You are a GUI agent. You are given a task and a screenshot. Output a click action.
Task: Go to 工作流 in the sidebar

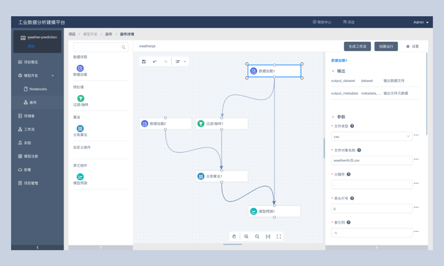click(x=29, y=129)
